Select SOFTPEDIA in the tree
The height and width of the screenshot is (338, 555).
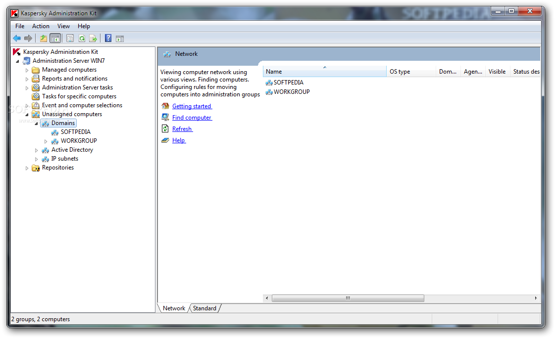[75, 132]
